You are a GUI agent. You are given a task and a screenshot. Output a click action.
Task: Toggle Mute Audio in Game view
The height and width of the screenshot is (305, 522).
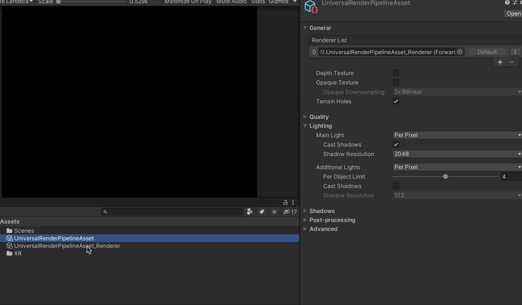pyautogui.click(x=232, y=2)
